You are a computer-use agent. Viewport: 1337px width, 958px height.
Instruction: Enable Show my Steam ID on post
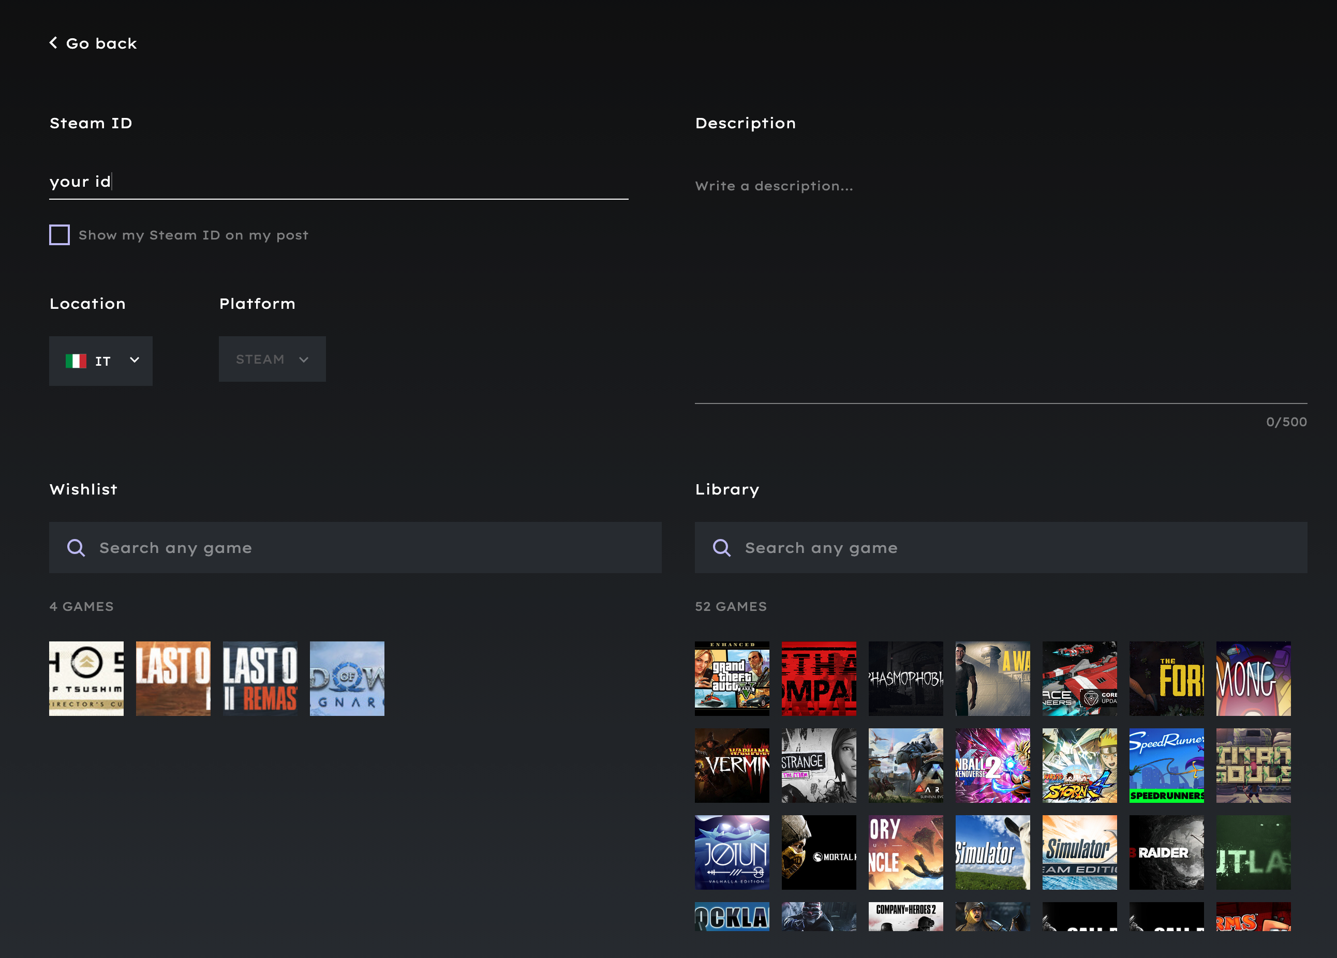pos(60,235)
